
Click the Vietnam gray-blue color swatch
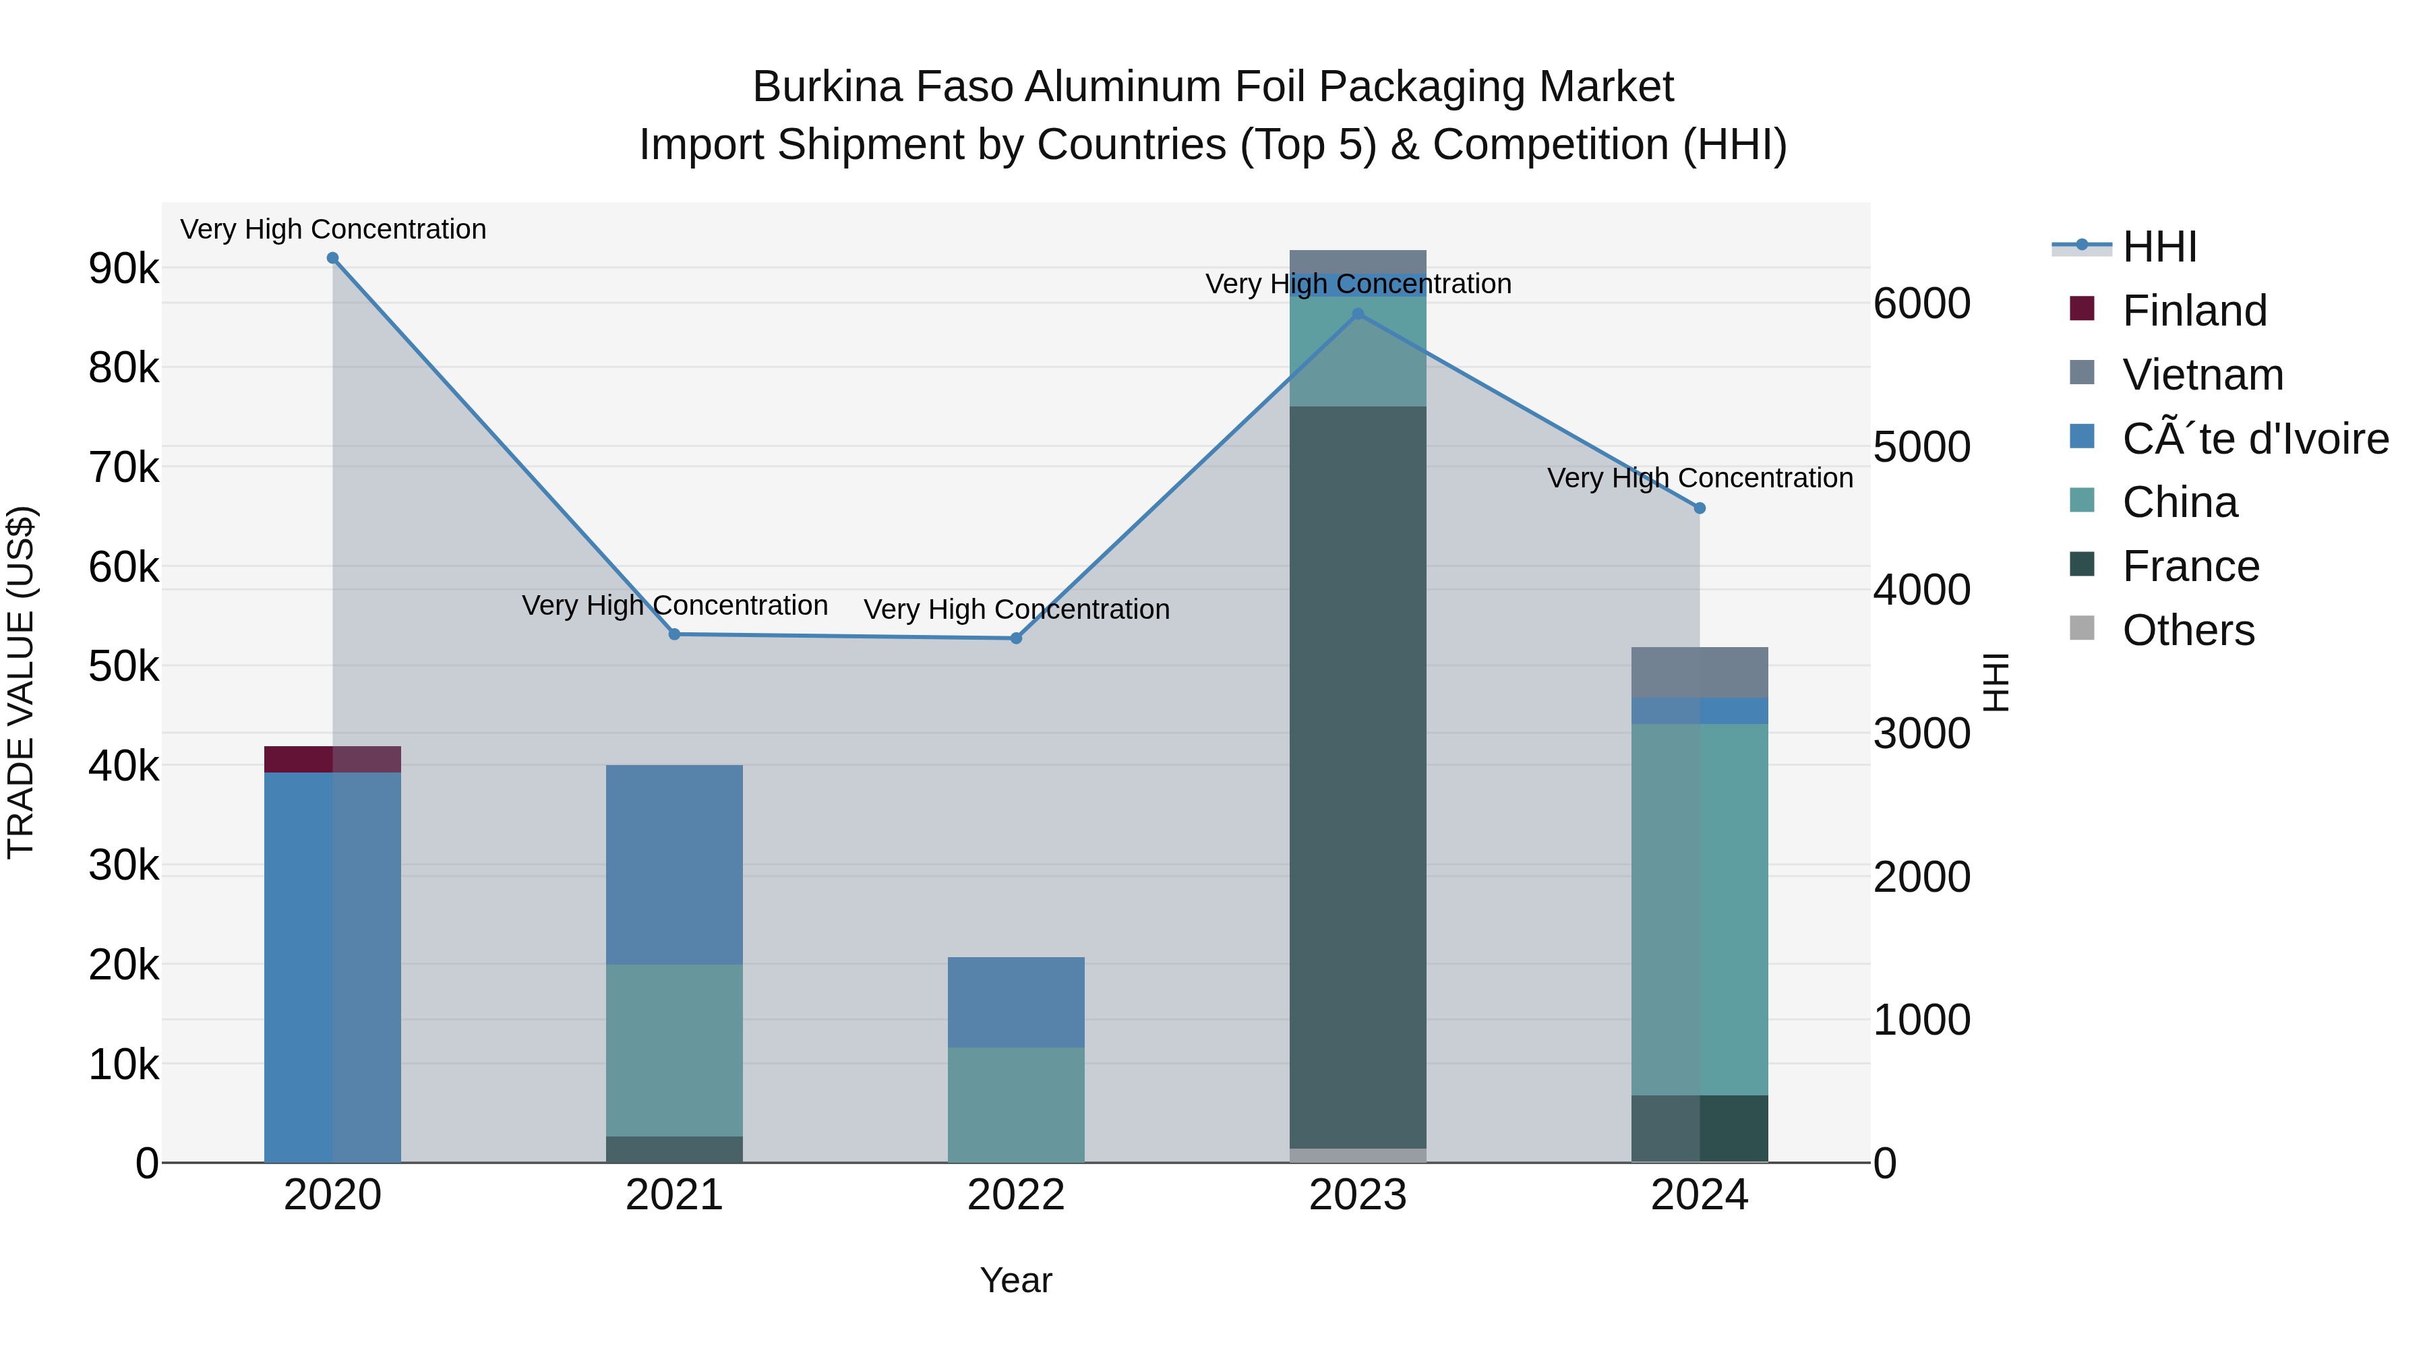tap(2083, 373)
